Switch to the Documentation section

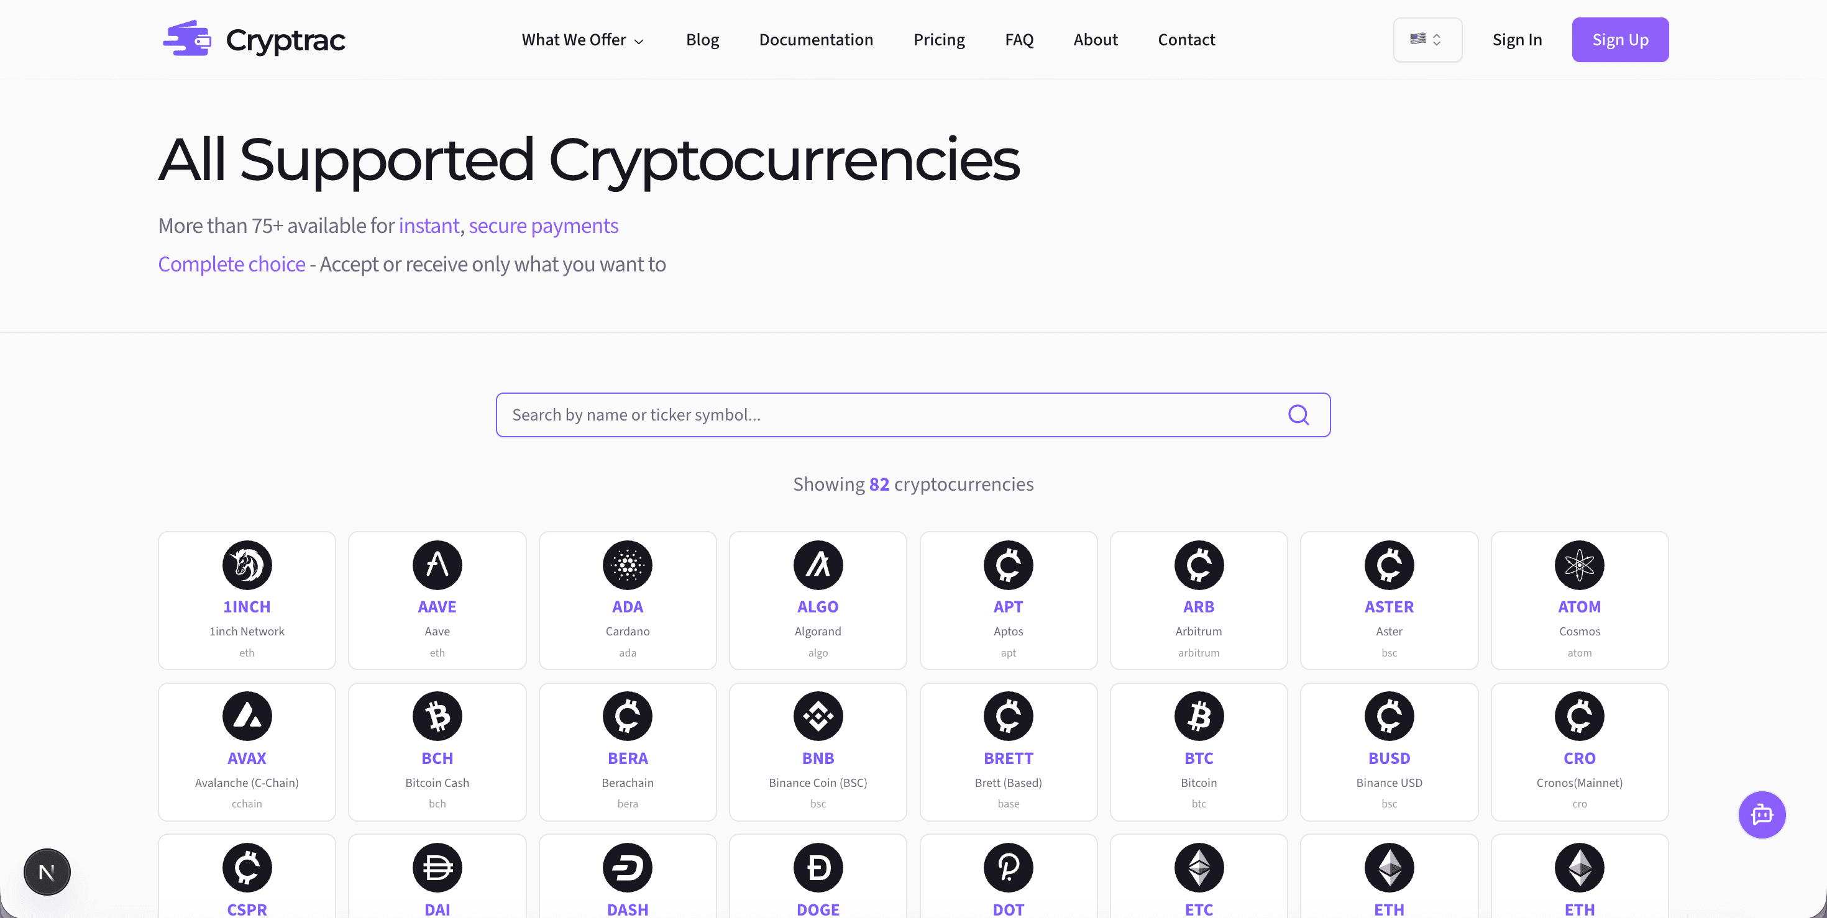pos(817,40)
